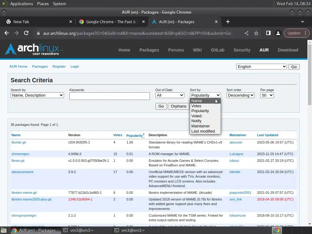Choose Notify in Sort by list

[x=205, y=121]
